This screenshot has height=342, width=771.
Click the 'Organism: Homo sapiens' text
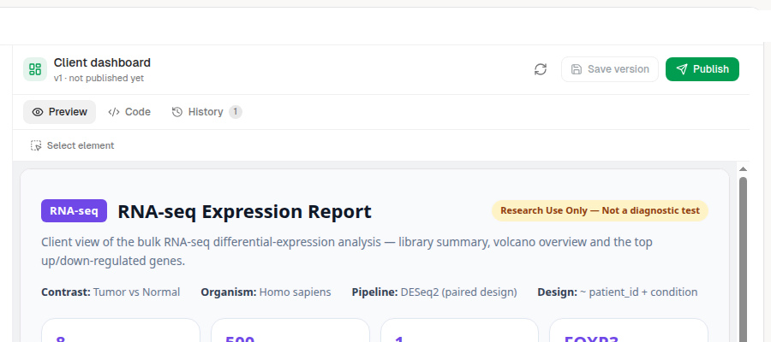(x=266, y=292)
